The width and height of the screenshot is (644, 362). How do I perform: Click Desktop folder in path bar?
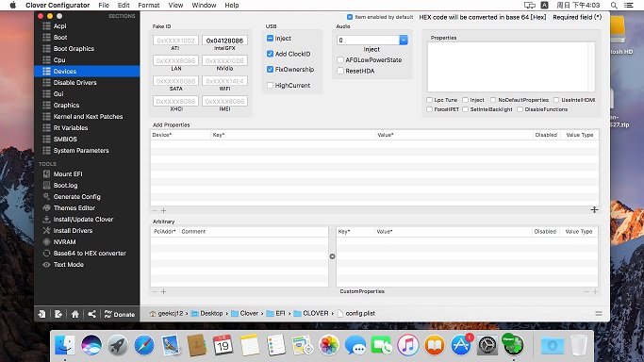pyautogui.click(x=207, y=313)
